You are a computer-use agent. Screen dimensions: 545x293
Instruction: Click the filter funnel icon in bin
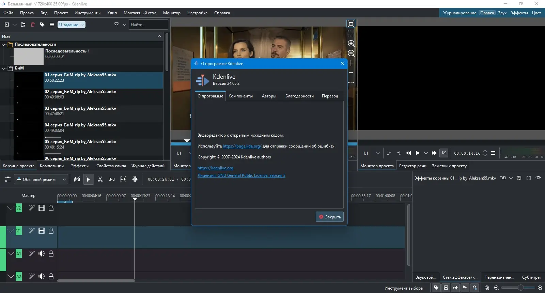pyautogui.click(x=116, y=25)
